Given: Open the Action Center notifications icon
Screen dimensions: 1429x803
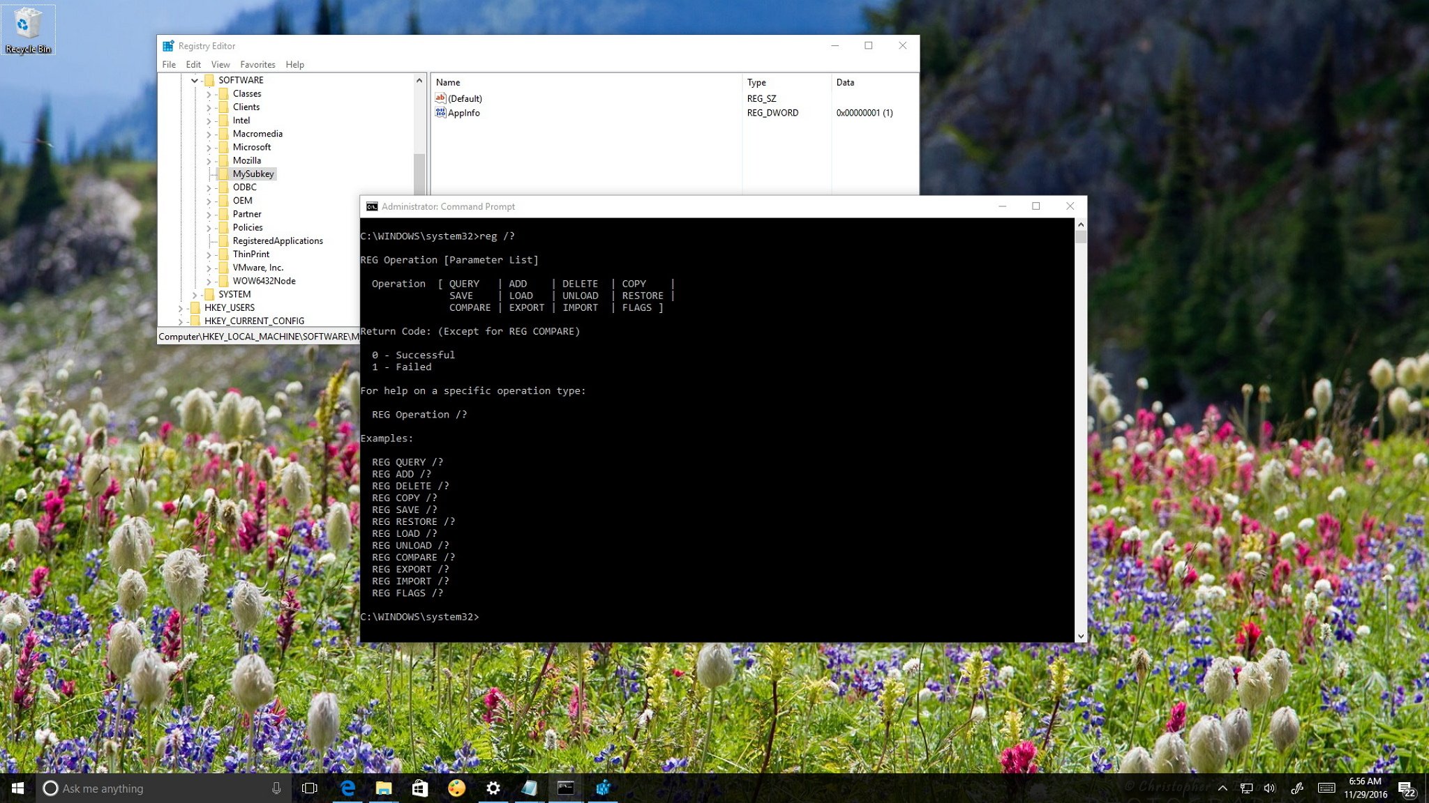Looking at the screenshot, I should 1406,788.
